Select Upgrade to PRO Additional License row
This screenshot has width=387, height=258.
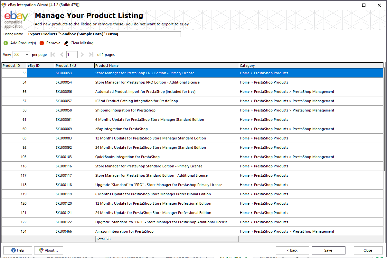pos(193,222)
